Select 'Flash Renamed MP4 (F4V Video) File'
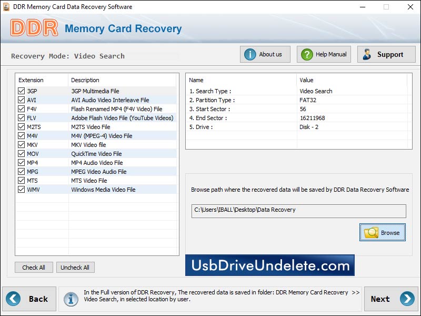The height and width of the screenshot is (316, 421). (117, 109)
